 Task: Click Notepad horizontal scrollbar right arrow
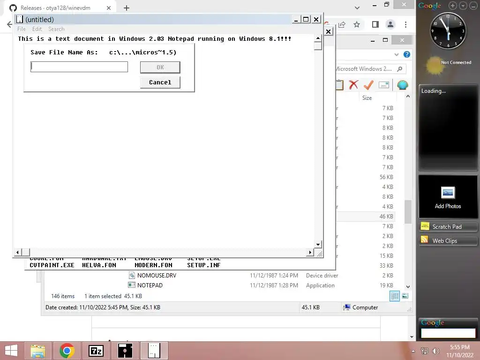pos(310,252)
